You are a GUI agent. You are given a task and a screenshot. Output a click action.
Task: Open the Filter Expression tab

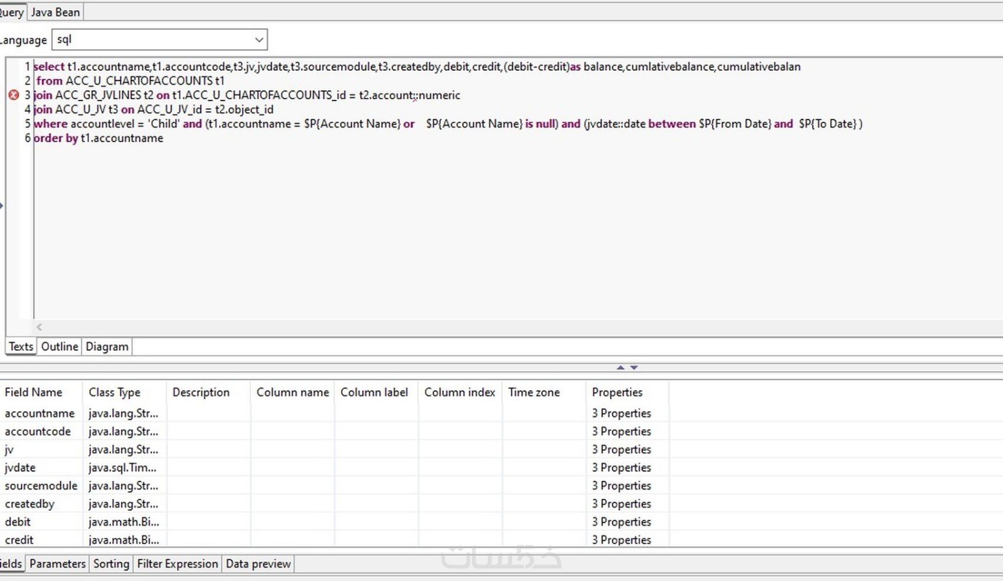(x=177, y=564)
